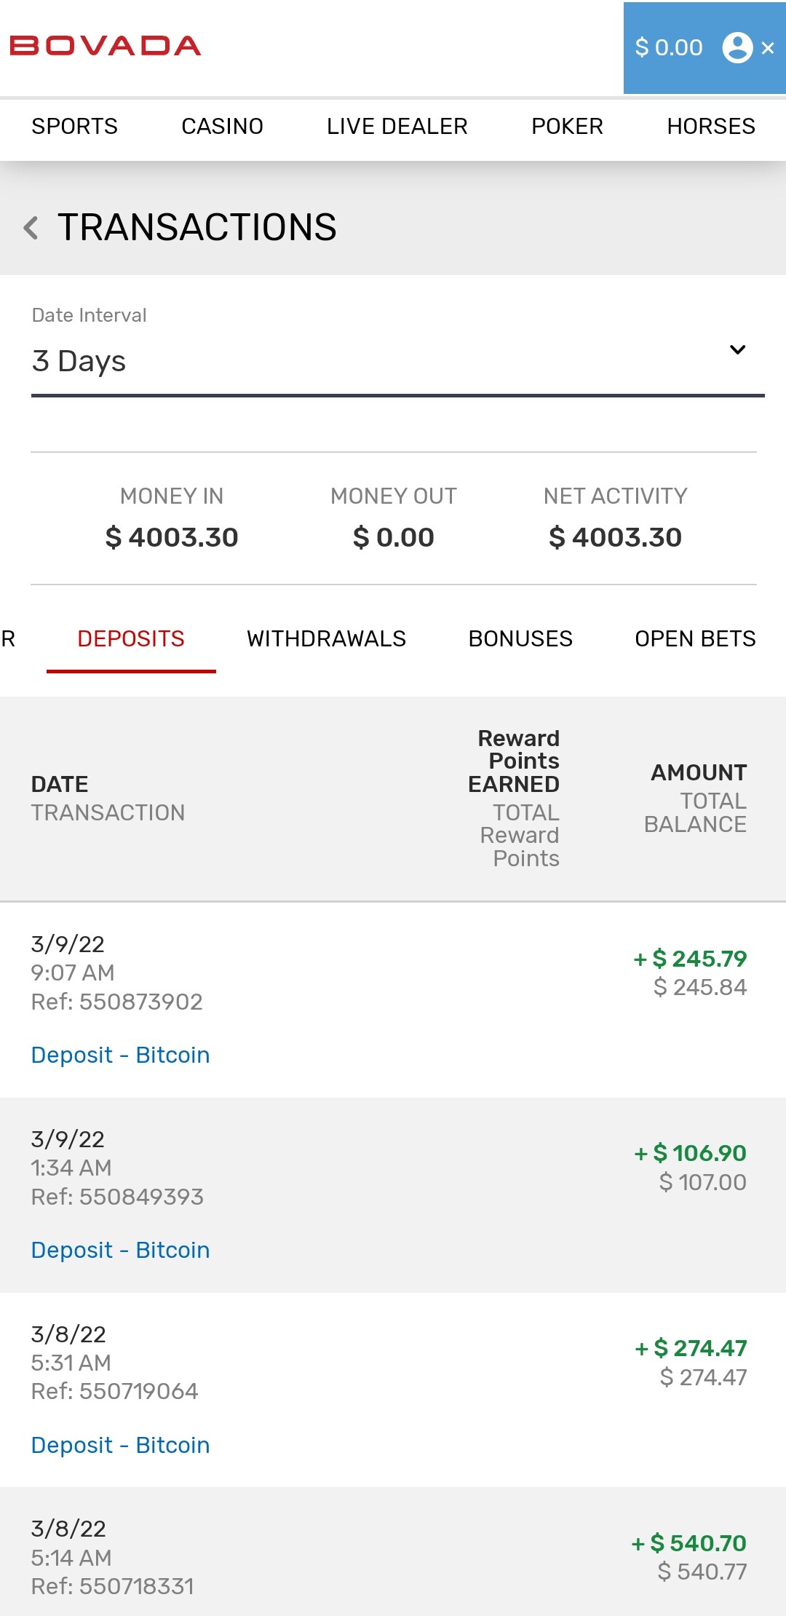Open Deposit - Bitcoin link for Ref 550873902
This screenshot has width=786, height=1616.
click(x=120, y=1055)
